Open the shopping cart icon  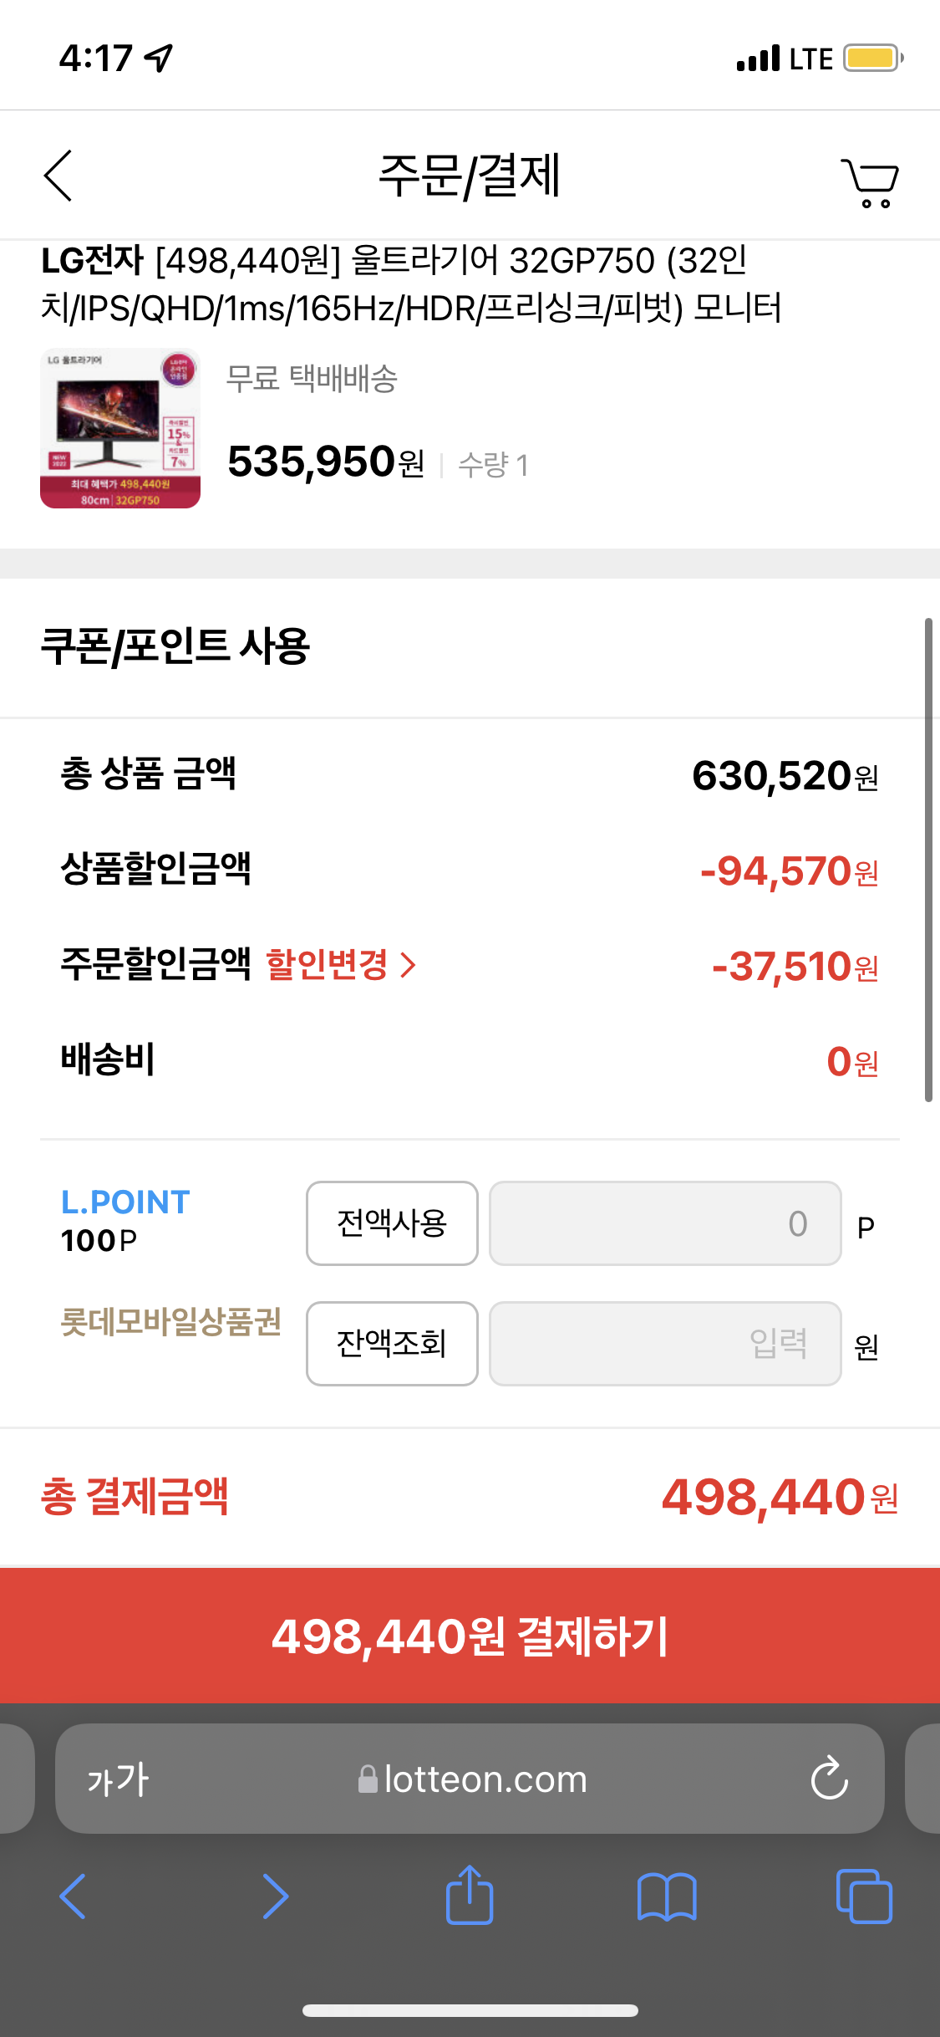tap(870, 182)
